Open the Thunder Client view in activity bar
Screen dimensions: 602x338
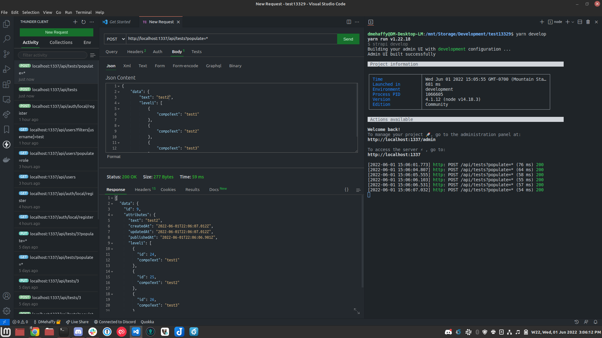coord(7,145)
